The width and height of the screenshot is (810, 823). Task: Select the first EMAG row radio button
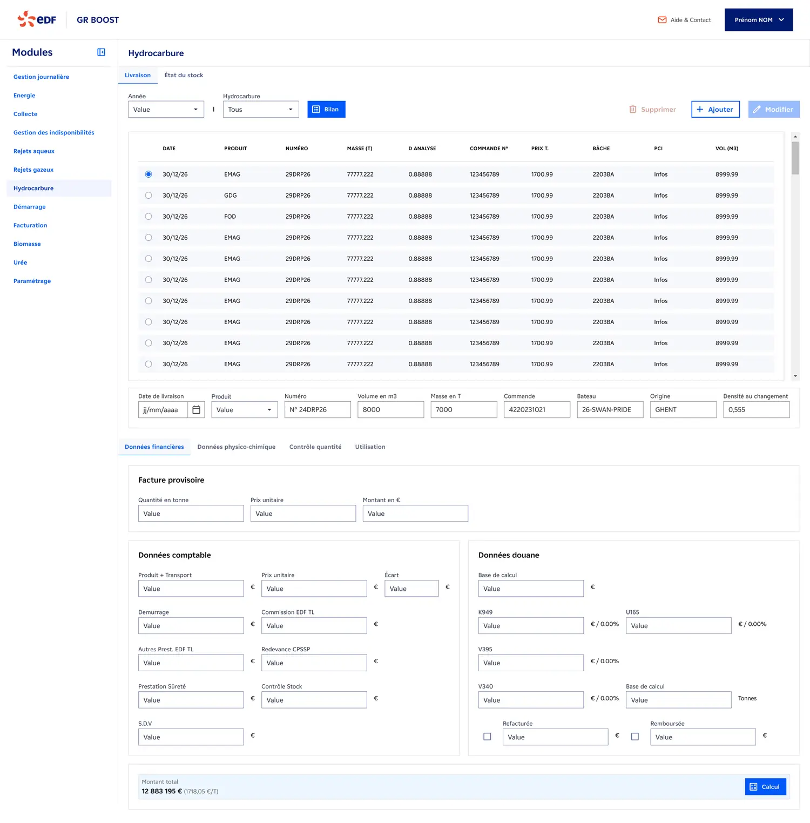coord(148,174)
